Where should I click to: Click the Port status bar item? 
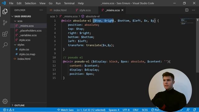point(155,110)
